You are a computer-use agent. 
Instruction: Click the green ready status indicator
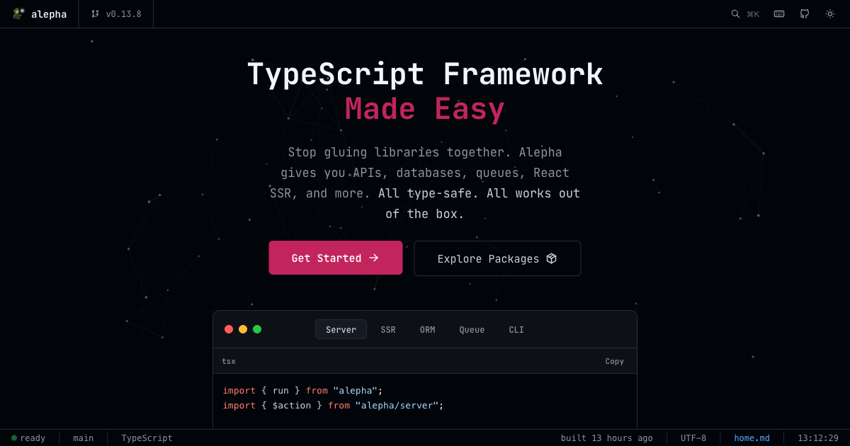[14, 438]
